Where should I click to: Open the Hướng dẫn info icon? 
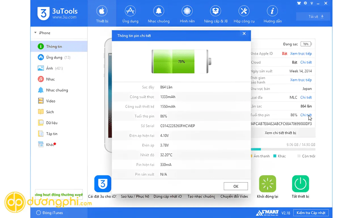pyautogui.click(x=272, y=11)
